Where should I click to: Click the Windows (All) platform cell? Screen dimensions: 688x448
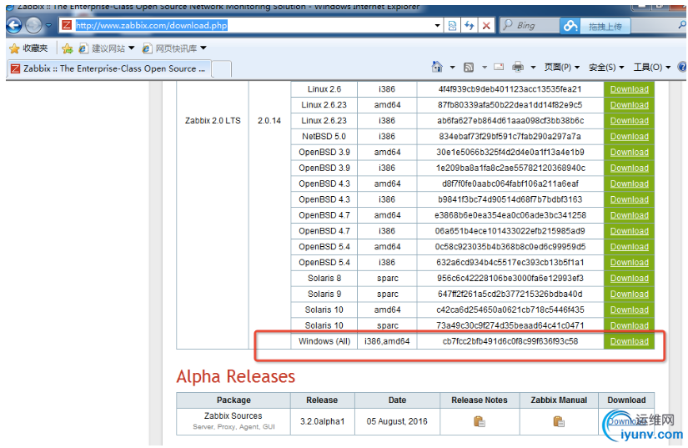coord(324,341)
